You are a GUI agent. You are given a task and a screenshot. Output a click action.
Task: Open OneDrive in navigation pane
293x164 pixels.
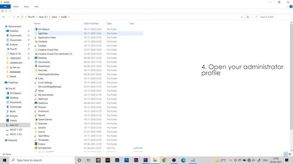13,82
